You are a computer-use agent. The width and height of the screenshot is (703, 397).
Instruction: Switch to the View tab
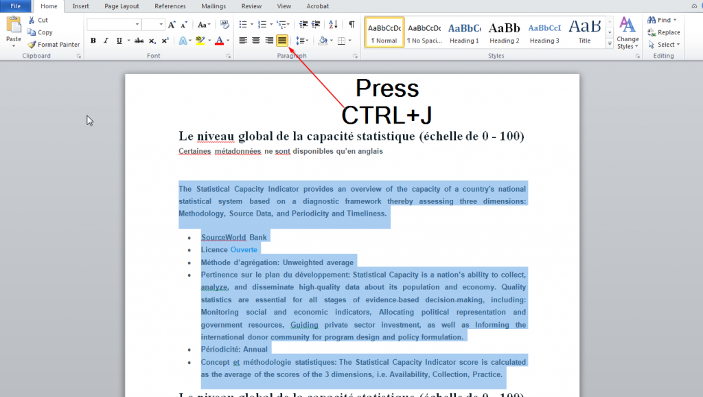(284, 6)
